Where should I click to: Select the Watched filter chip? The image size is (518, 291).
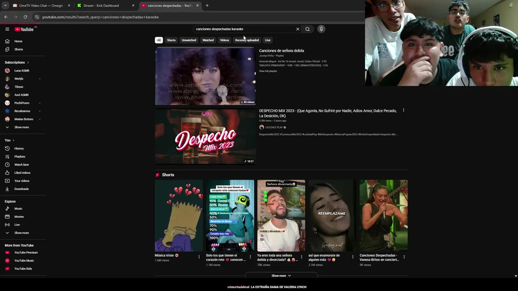pos(208,40)
